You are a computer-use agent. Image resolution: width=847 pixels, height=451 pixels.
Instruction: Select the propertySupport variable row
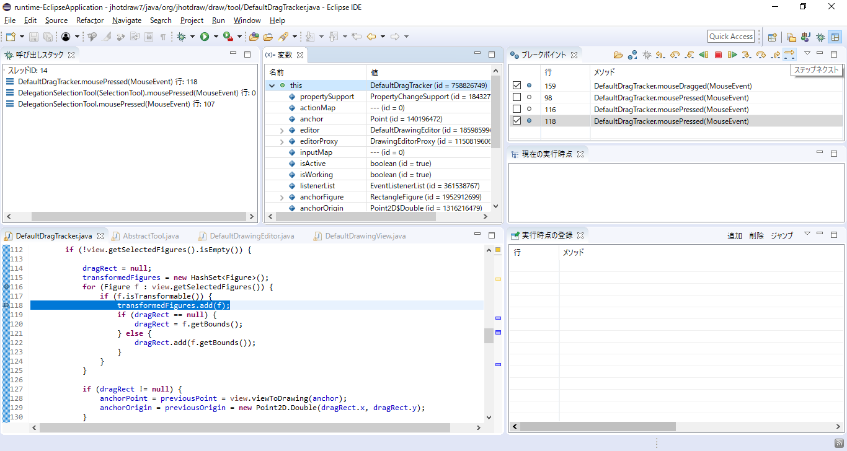pos(378,97)
